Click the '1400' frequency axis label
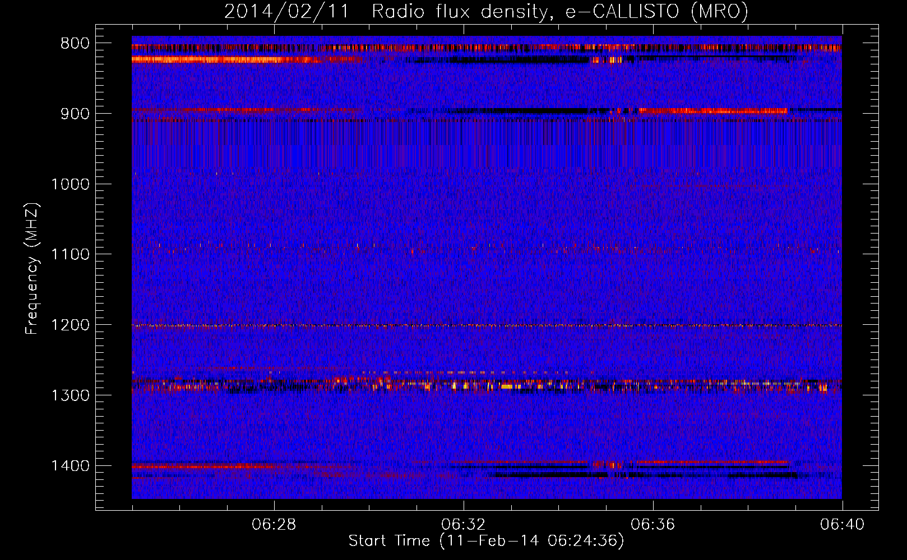This screenshot has width=907, height=560. tap(70, 466)
